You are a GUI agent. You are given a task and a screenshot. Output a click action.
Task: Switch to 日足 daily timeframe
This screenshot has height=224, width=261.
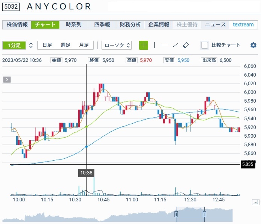[47, 45]
